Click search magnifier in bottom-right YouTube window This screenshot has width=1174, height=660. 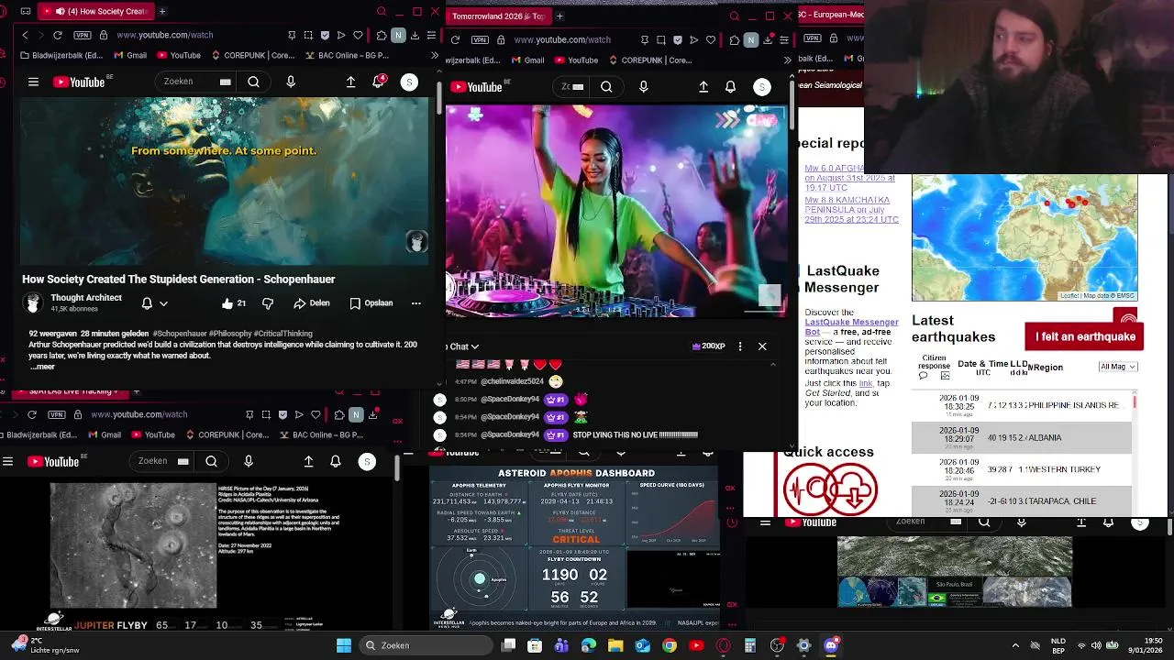point(984,522)
